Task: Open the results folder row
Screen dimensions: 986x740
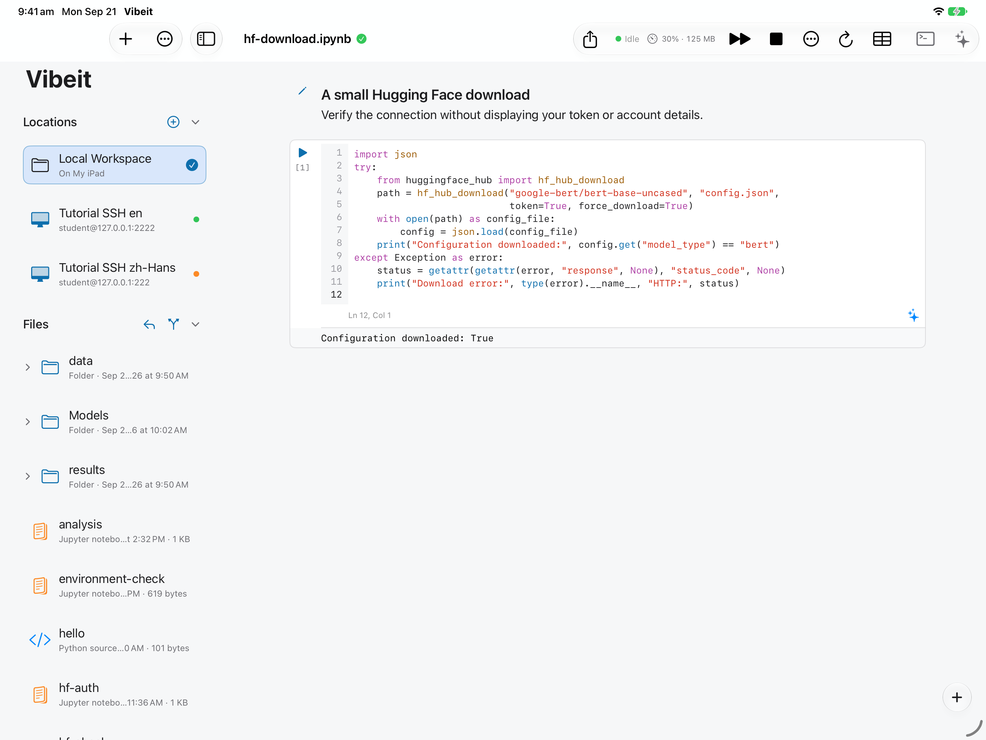Action: [115, 476]
